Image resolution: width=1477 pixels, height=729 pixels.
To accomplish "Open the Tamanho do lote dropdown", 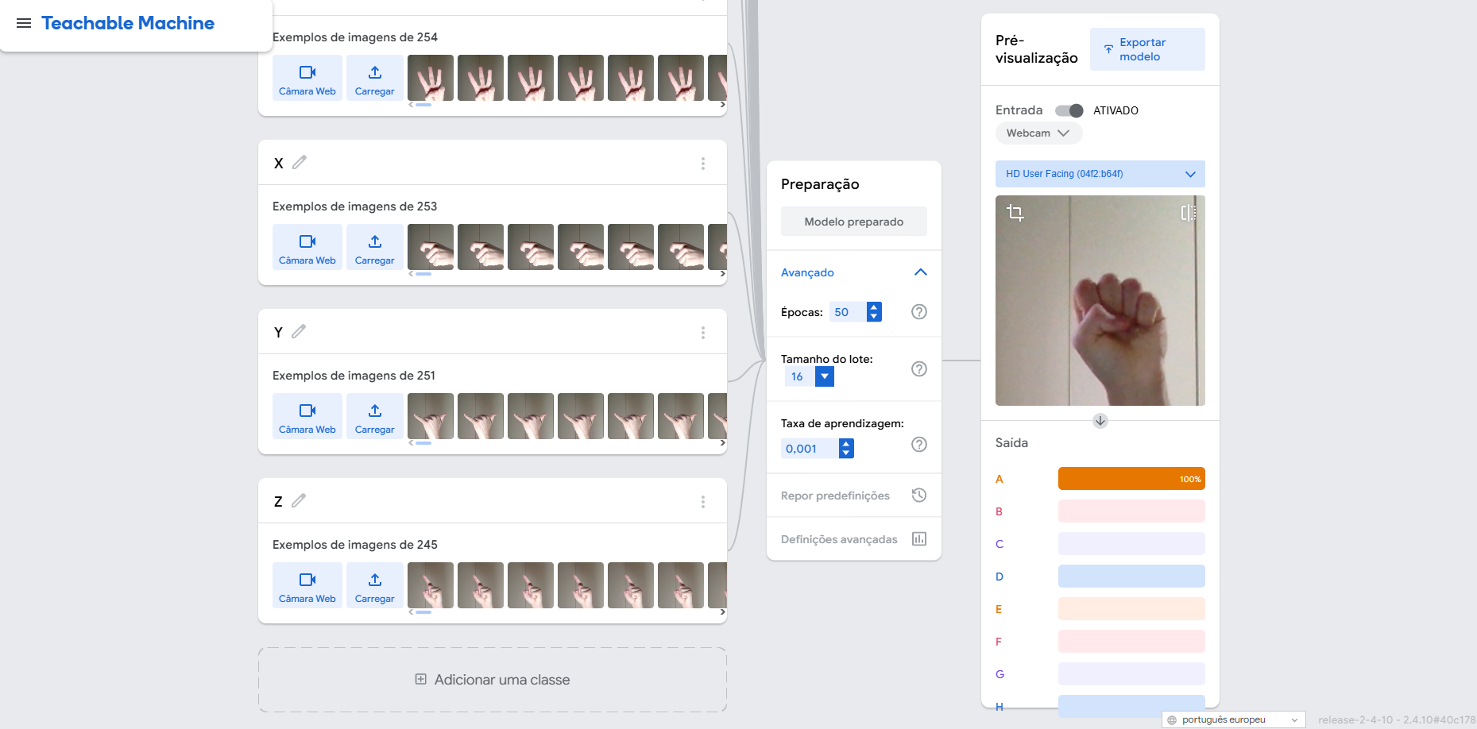I will click(824, 377).
